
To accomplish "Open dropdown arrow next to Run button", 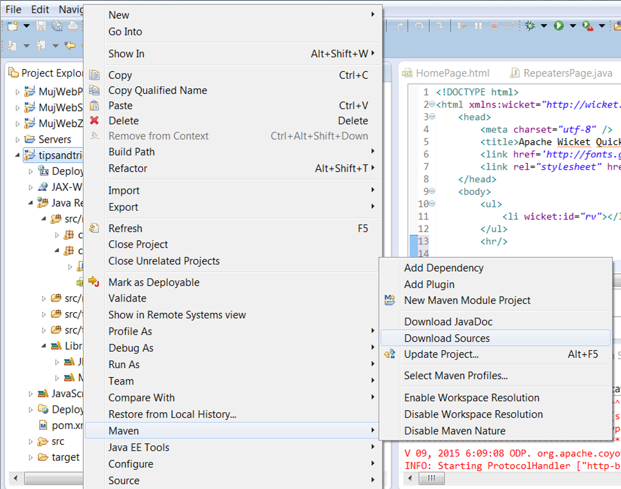I will [572, 26].
